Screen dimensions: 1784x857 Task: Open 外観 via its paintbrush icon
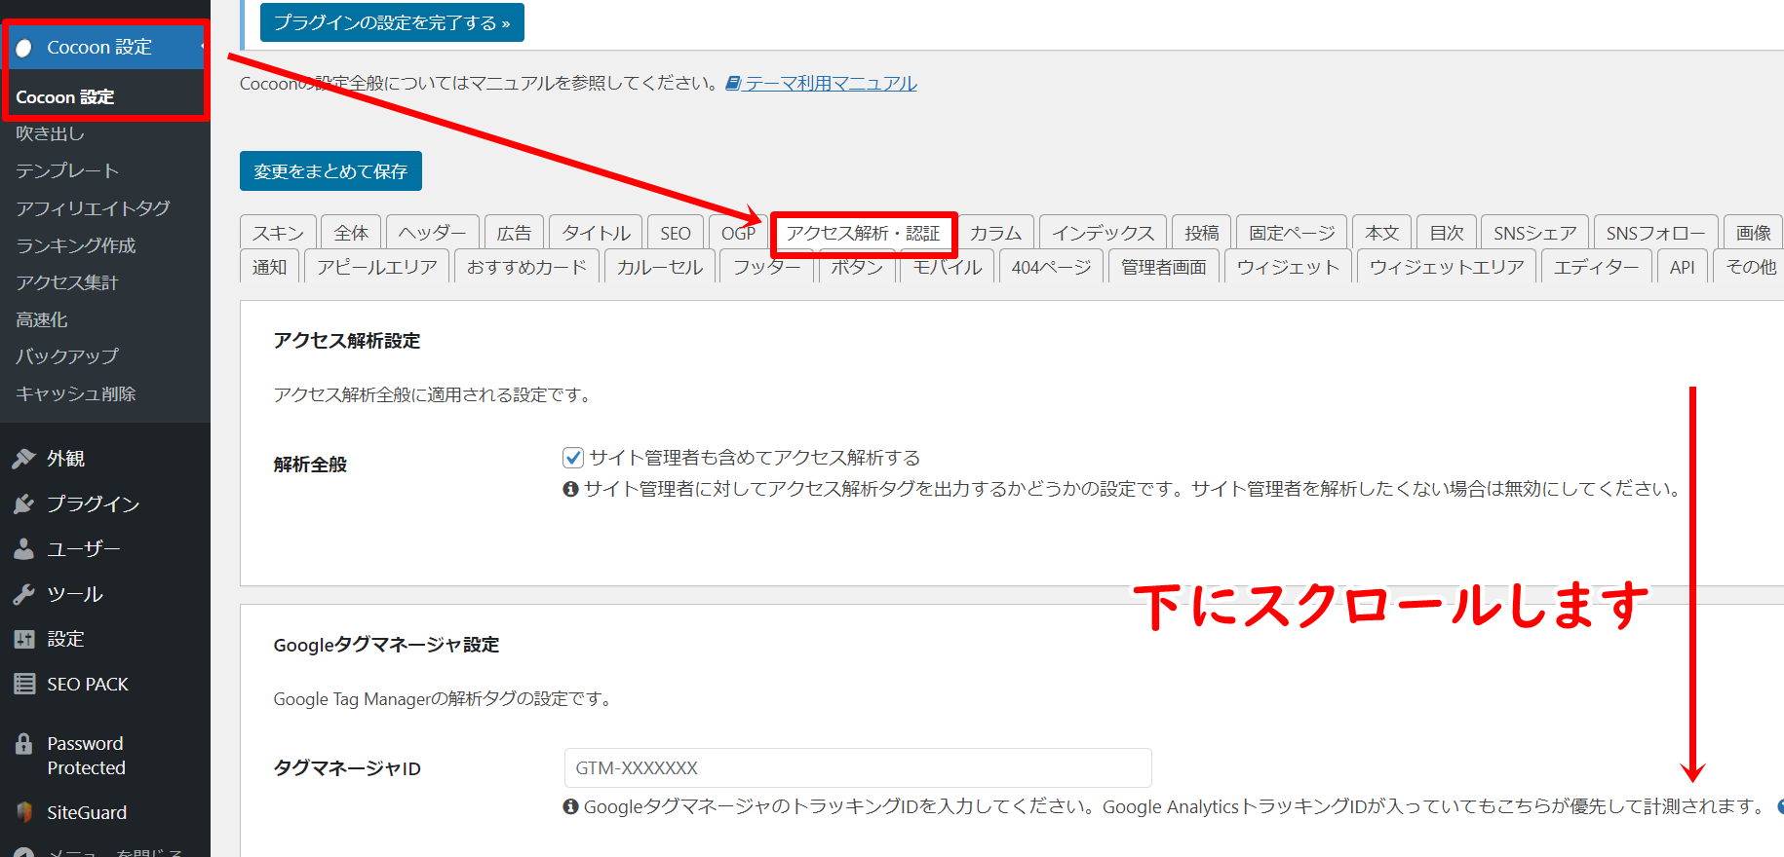click(24, 459)
